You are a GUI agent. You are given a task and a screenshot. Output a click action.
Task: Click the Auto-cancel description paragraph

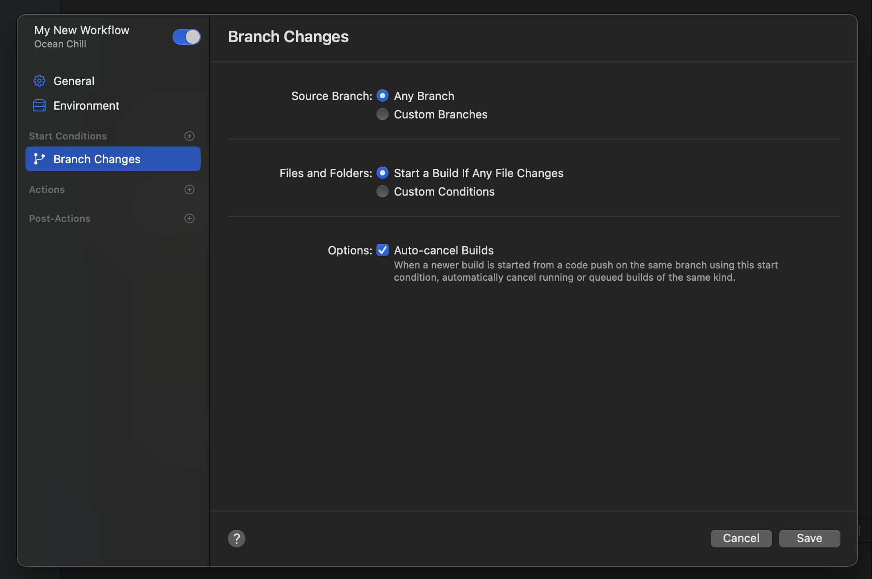click(x=586, y=271)
